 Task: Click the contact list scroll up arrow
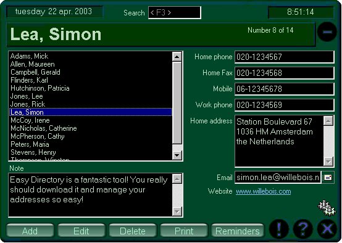pyautogui.click(x=177, y=57)
